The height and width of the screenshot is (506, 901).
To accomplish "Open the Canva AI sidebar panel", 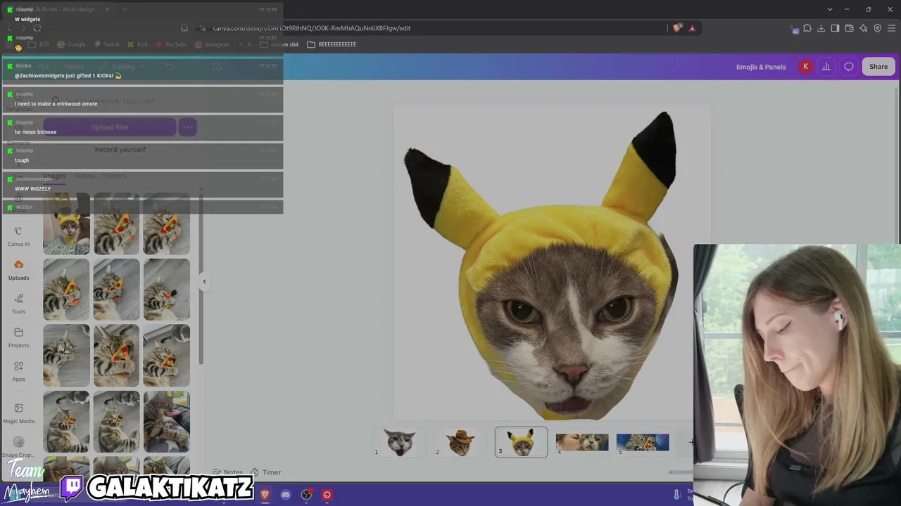I will pos(18,236).
